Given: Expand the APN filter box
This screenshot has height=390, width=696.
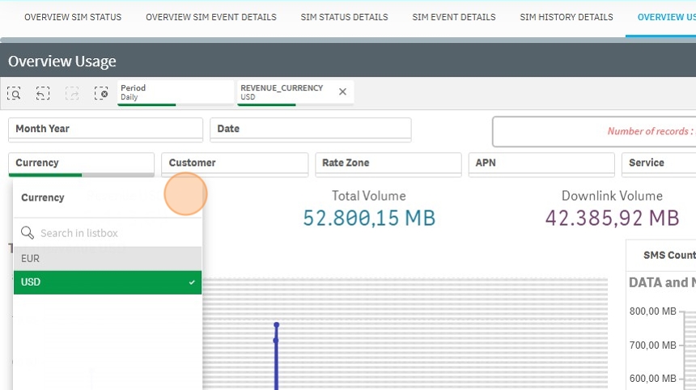Looking at the screenshot, I should [x=541, y=163].
